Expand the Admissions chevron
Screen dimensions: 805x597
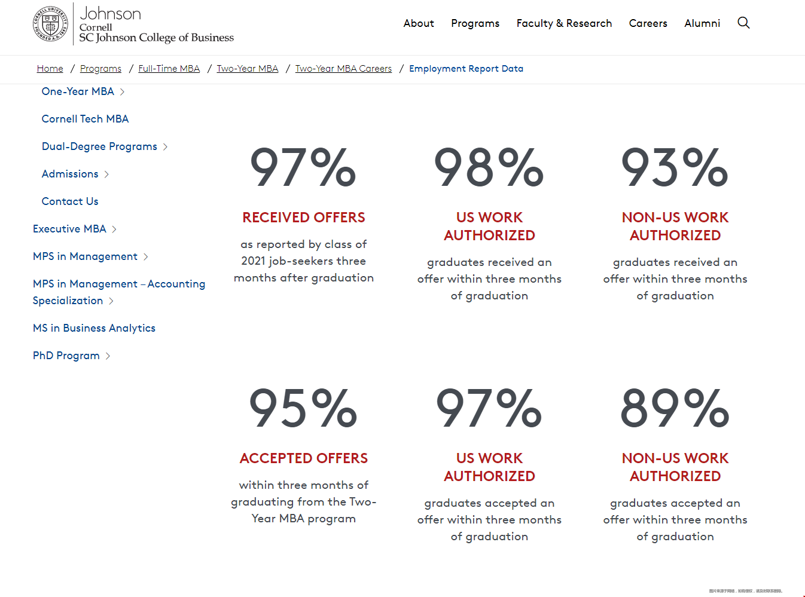click(x=107, y=174)
